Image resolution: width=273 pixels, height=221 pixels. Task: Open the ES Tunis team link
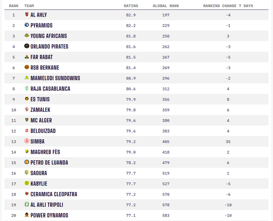[x=40, y=99]
